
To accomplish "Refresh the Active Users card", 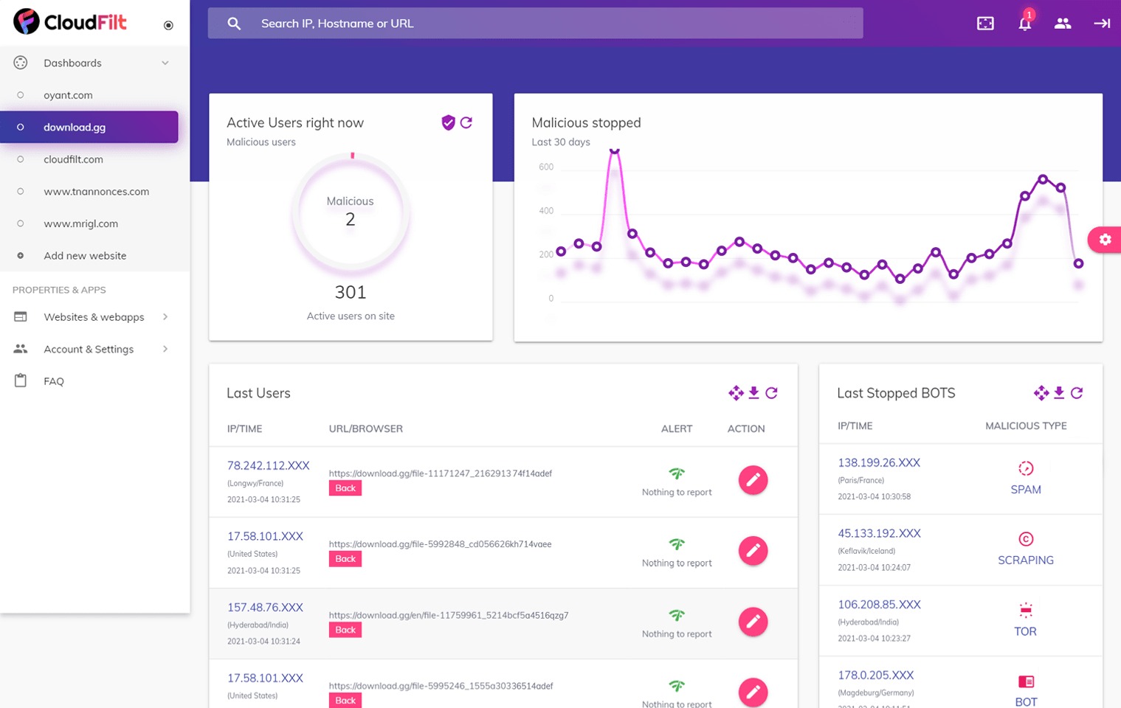I will click(x=466, y=122).
